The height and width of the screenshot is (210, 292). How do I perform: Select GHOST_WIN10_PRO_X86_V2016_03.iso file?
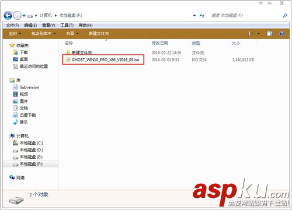tap(106, 59)
